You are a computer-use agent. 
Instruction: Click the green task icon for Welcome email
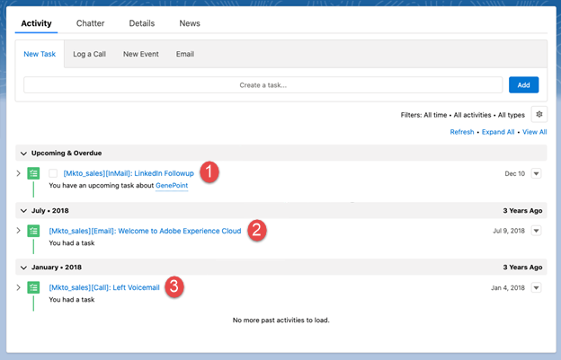tap(33, 231)
